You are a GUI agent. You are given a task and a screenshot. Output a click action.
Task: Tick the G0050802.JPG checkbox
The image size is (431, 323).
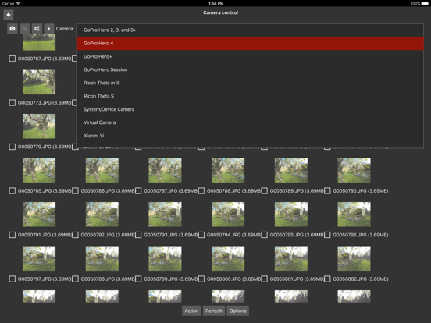click(327, 279)
